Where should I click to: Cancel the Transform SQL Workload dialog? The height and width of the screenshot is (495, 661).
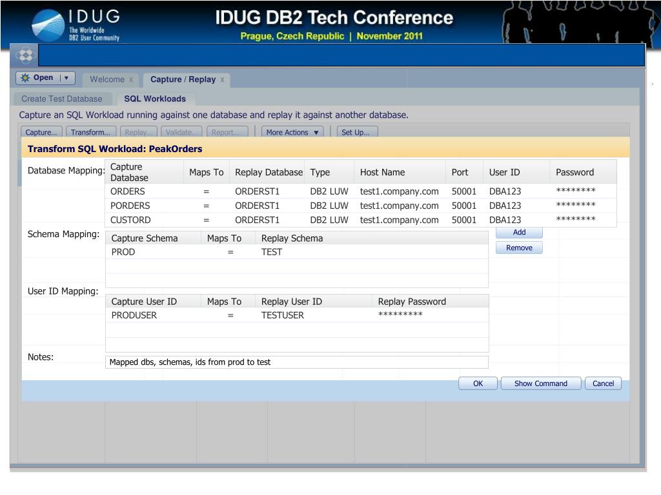pos(603,383)
